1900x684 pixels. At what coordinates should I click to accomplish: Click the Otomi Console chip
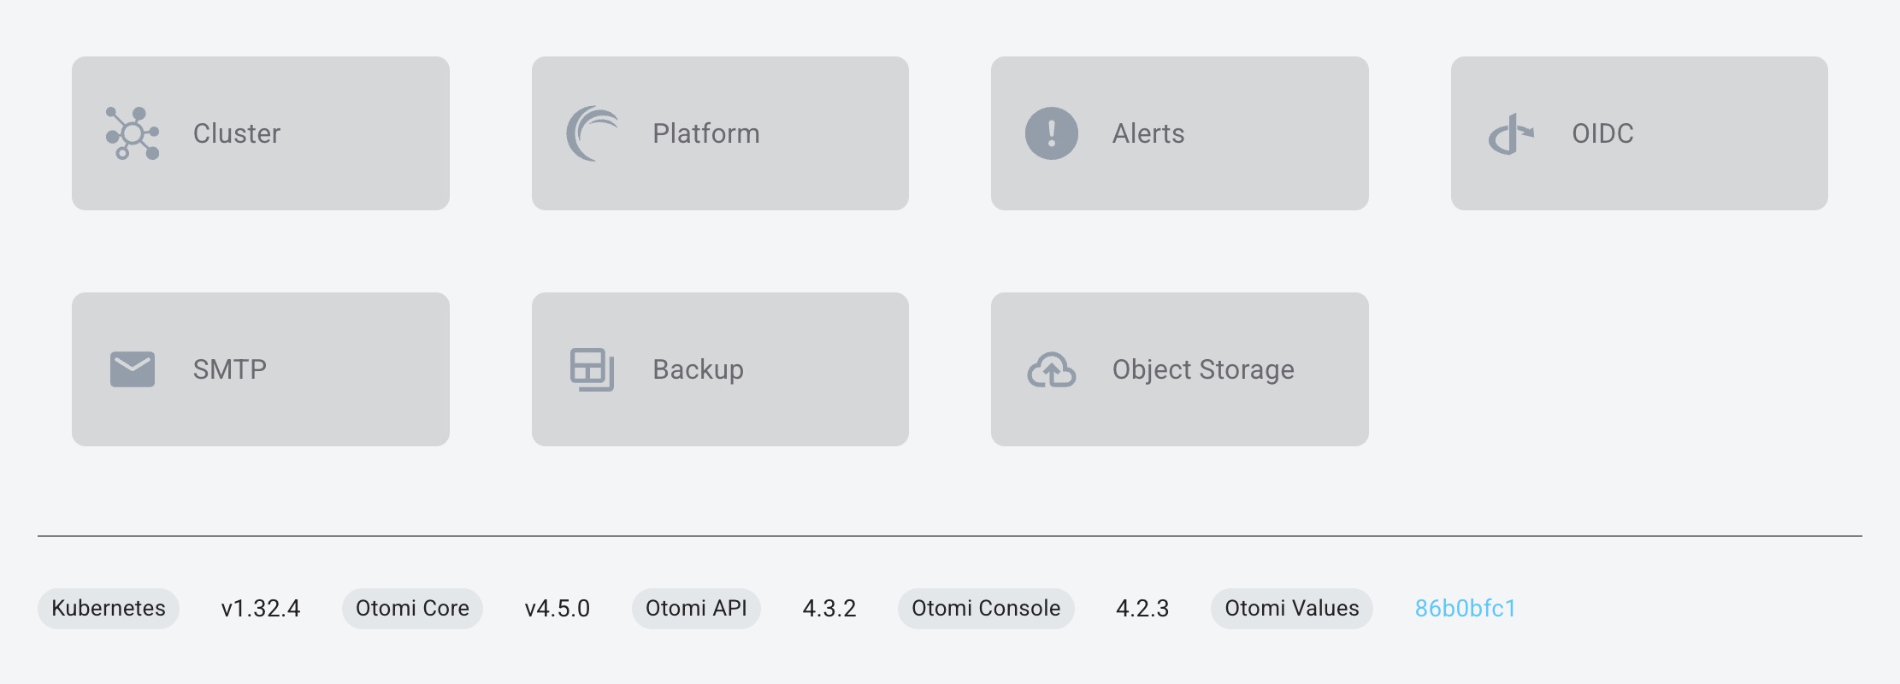point(985,608)
